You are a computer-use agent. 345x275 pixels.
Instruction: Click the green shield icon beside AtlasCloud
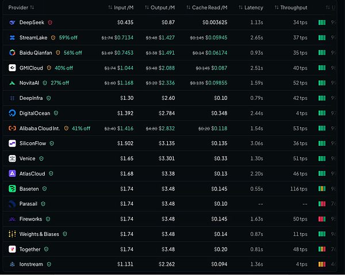pos(51,174)
